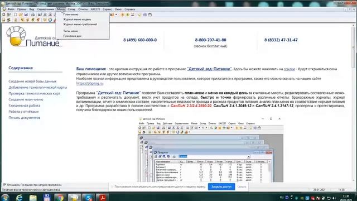Viewport: 357px width, 201px height.
Task: Open the Вид menu
Action: pyautogui.click(x=32, y=9)
